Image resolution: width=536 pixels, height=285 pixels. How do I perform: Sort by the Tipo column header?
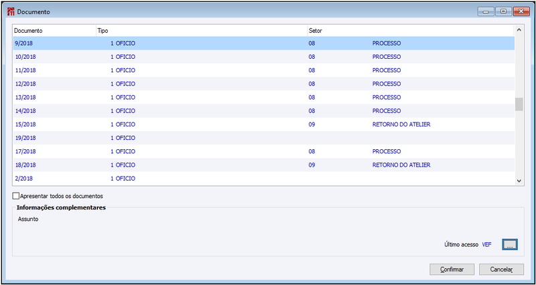(x=202, y=31)
